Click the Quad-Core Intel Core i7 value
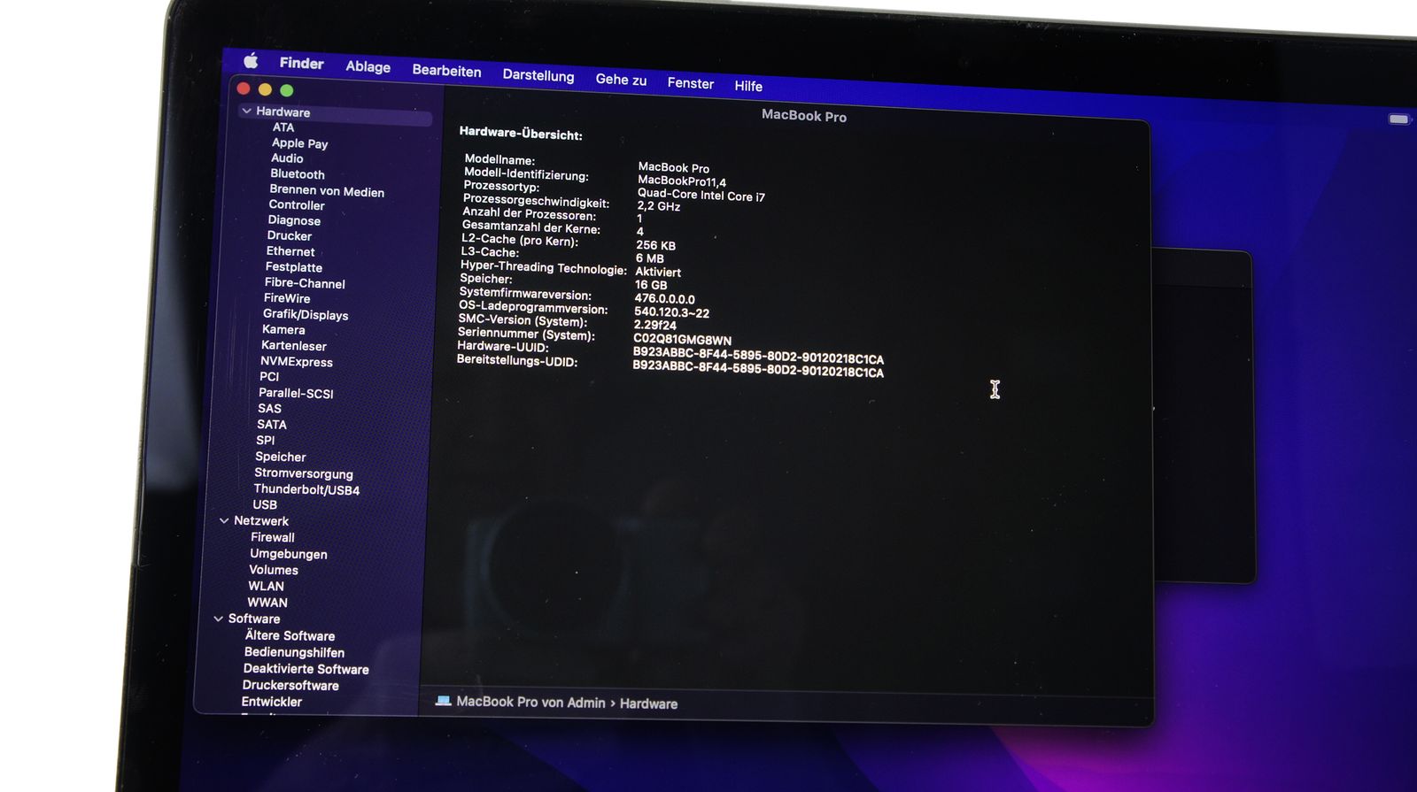The width and height of the screenshot is (1417, 792). coord(701,196)
